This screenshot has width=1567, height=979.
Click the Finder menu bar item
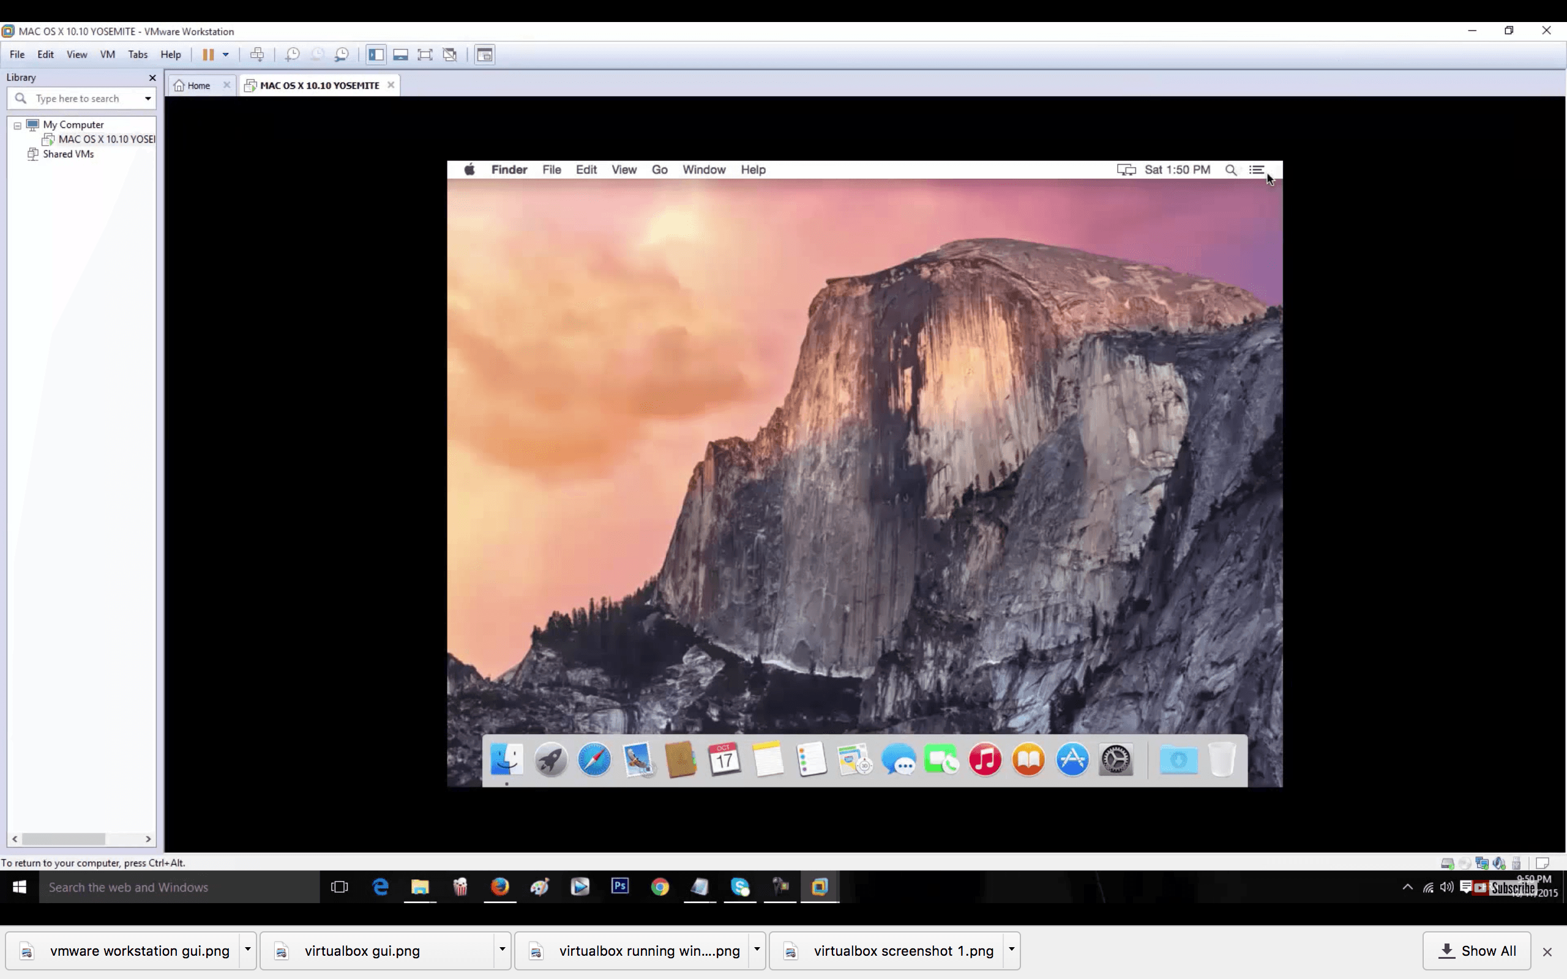point(509,169)
